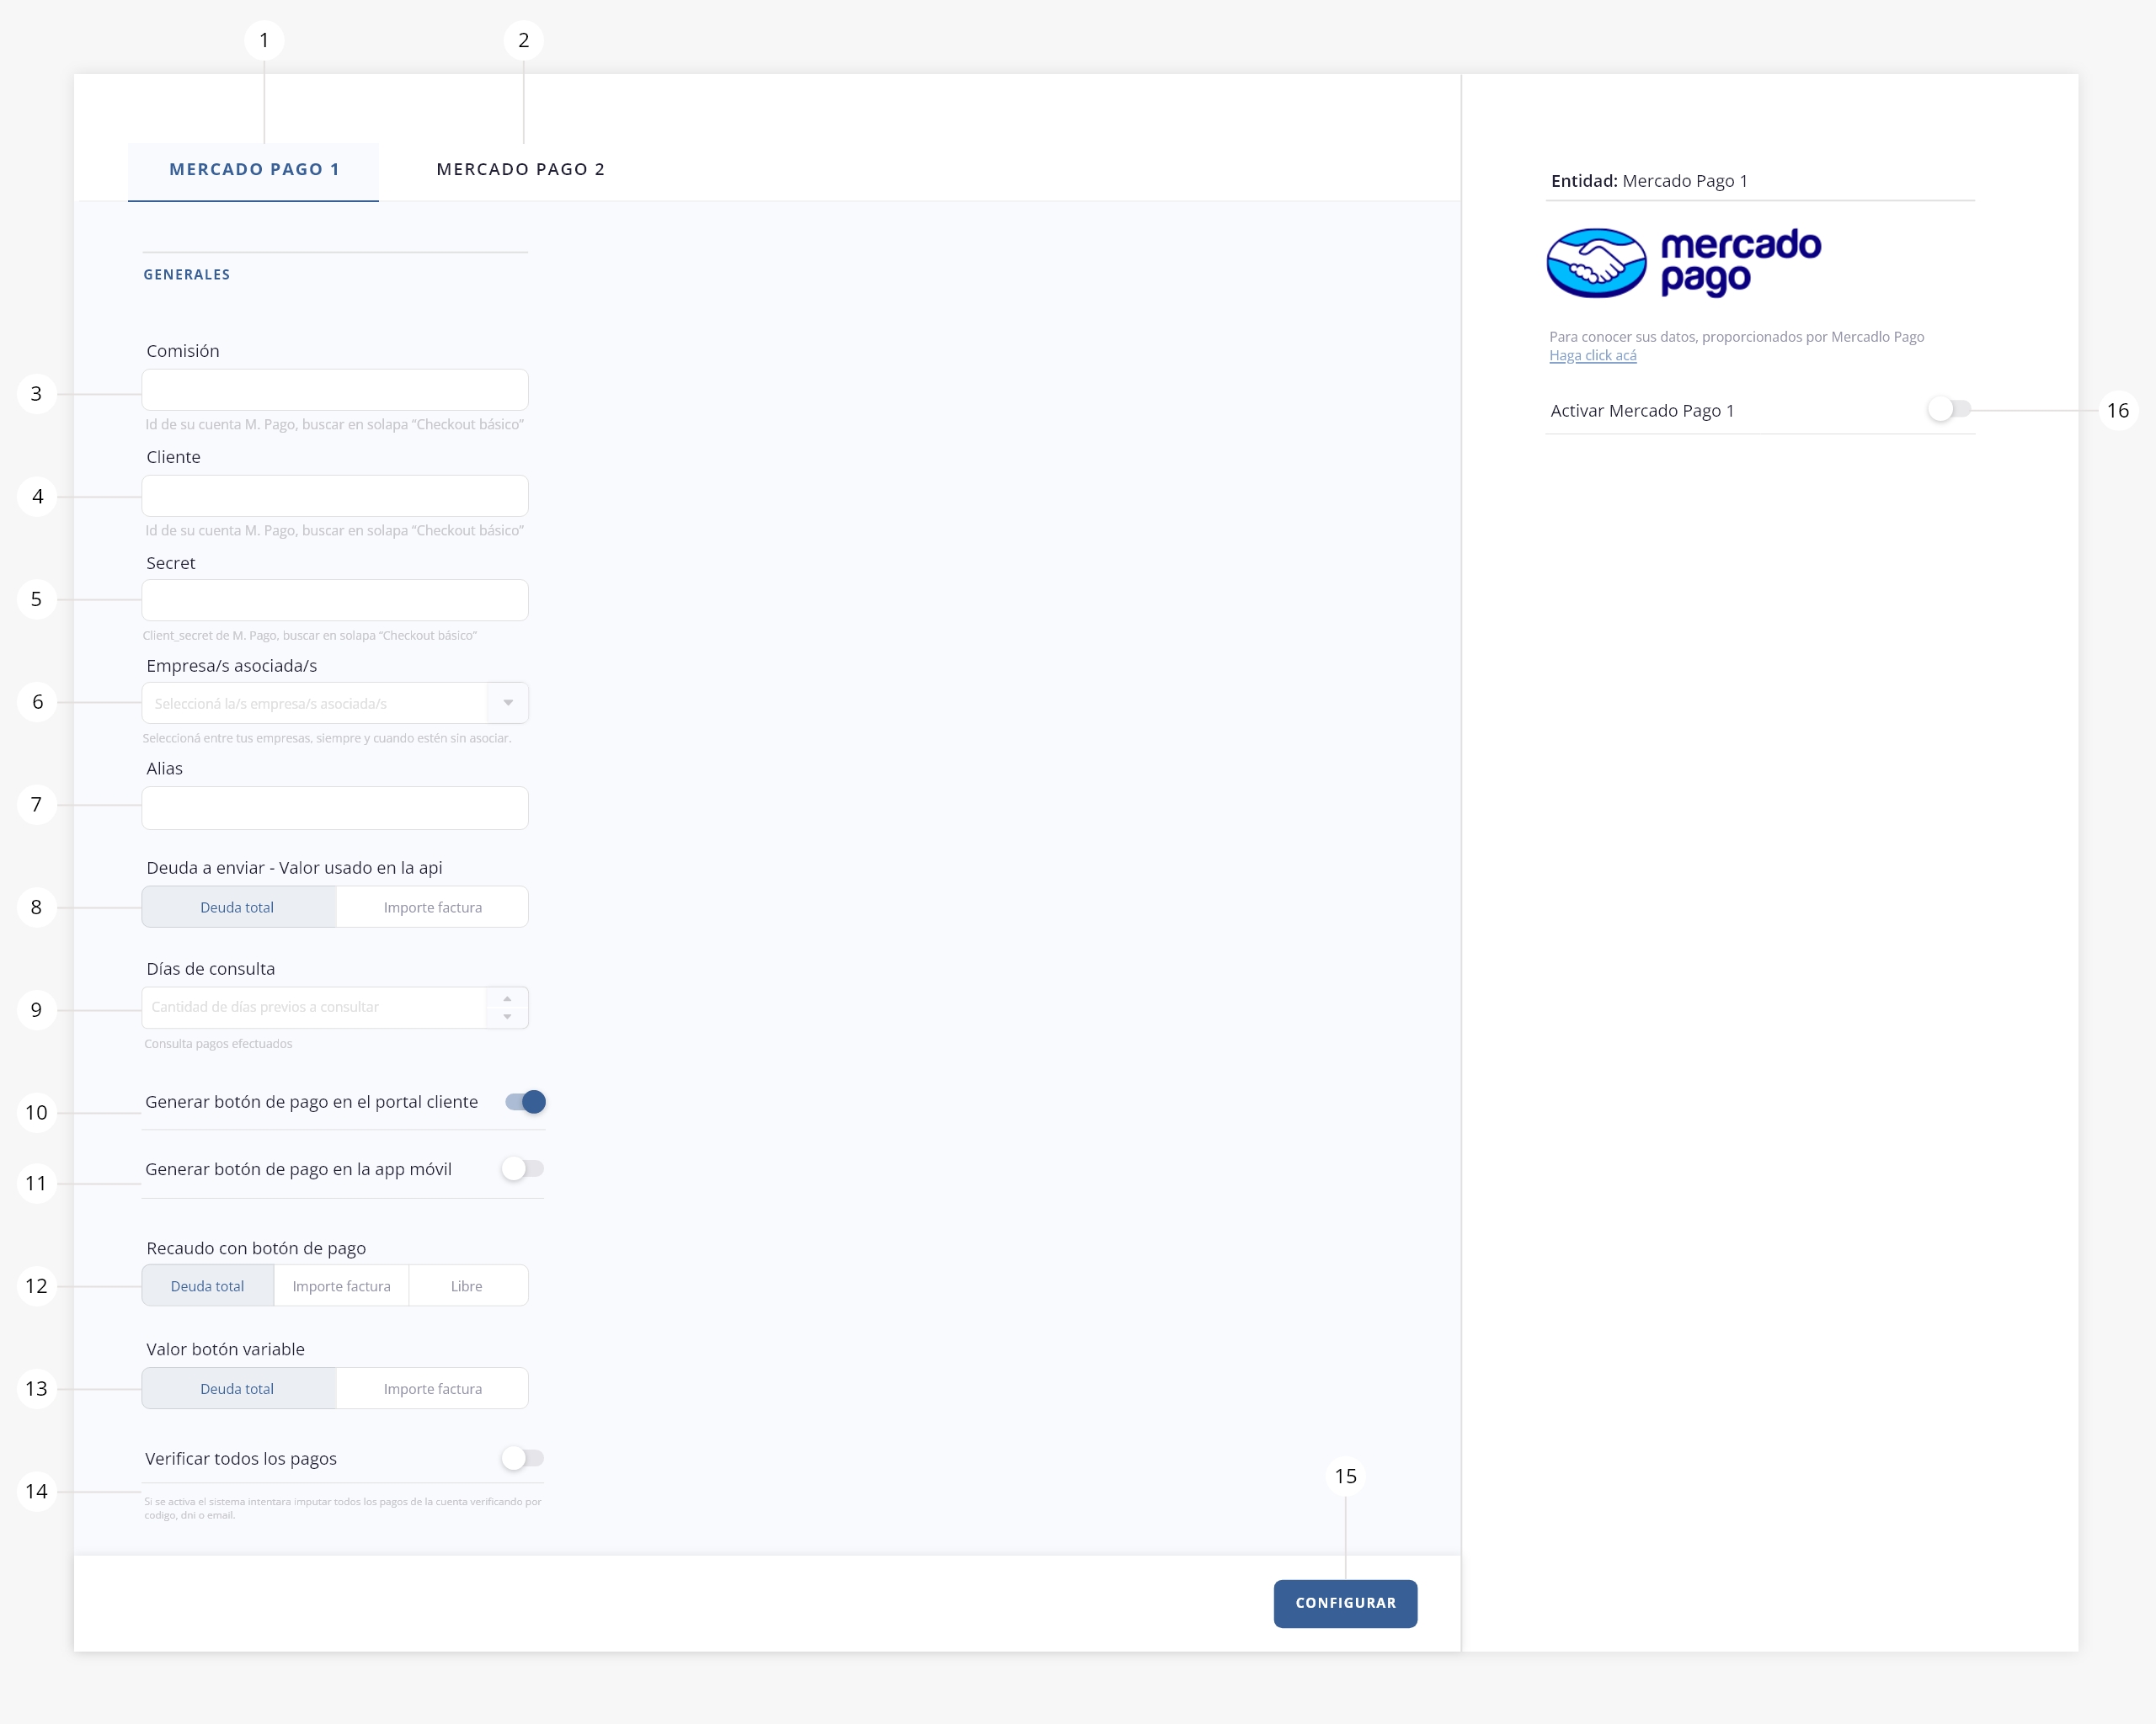Pick Importe factura under Valor botón variable
The height and width of the screenshot is (1724, 2156).
pos(432,1389)
